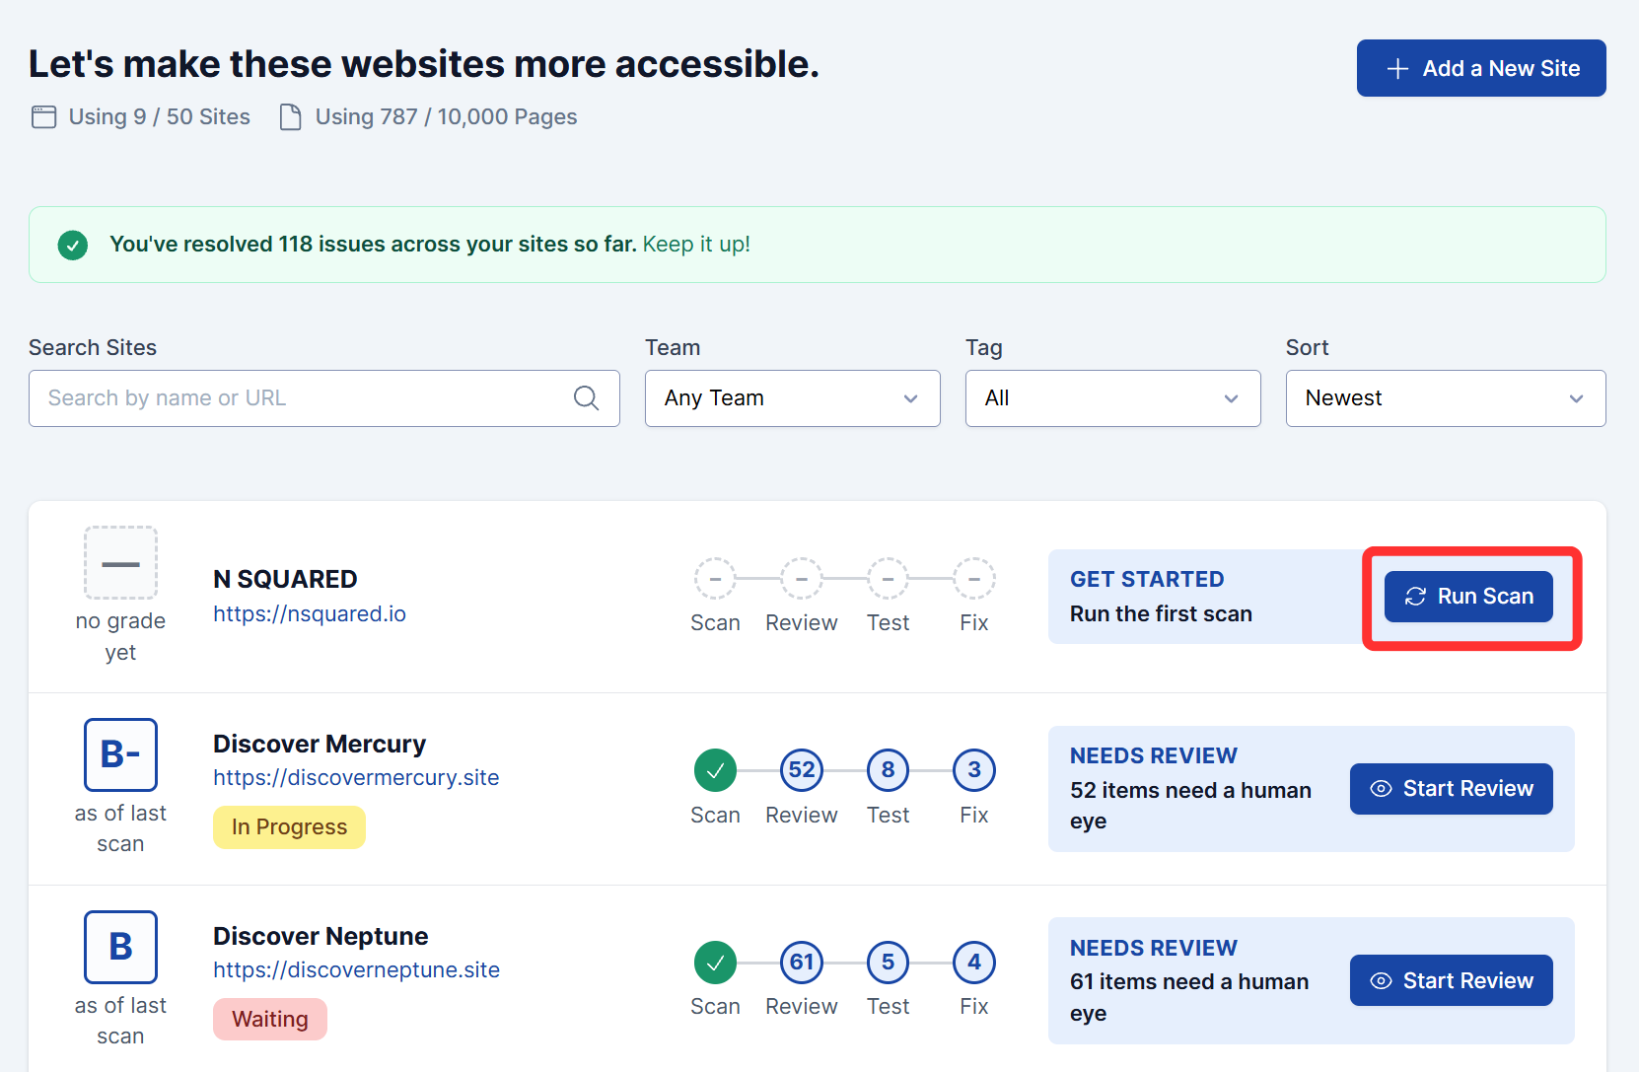Click the 61 items need a human eye text
Viewport: 1639px width, 1072px height.
click(x=1189, y=997)
